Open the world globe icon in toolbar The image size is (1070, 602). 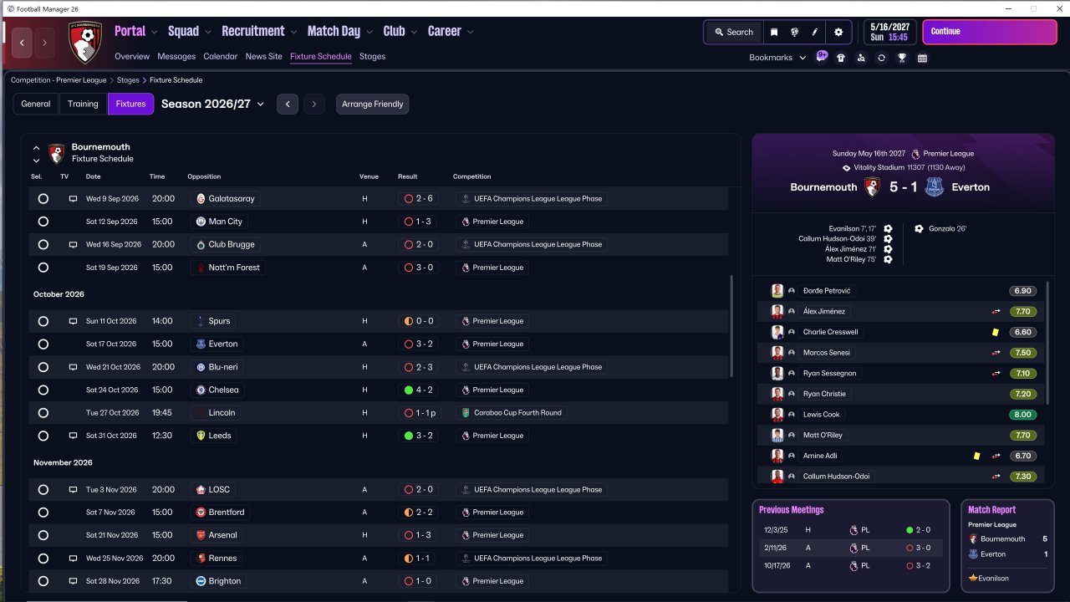[794, 32]
